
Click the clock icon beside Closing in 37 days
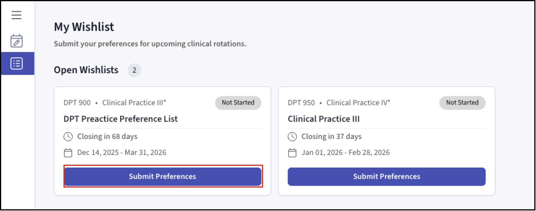coord(292,137)
